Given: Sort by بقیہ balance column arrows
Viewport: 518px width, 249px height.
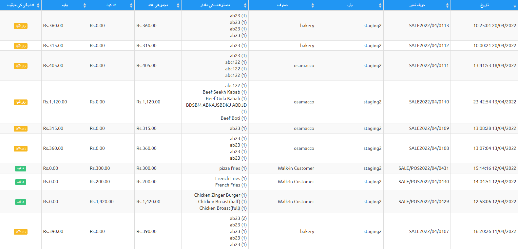Looking at the screenshot, I should pyautogui.click(x=85, y=5).
